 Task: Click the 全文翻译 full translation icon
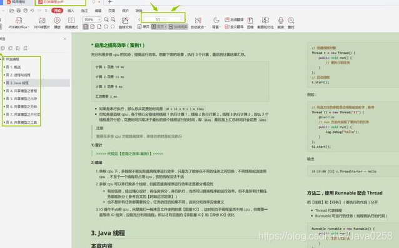[x=227, y=26]
